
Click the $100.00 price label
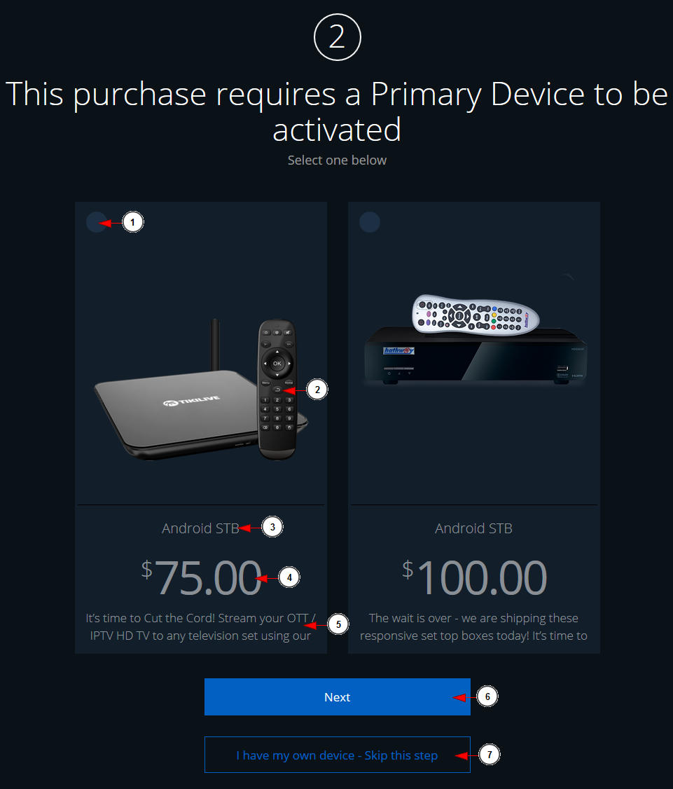(x=474, y=577)
